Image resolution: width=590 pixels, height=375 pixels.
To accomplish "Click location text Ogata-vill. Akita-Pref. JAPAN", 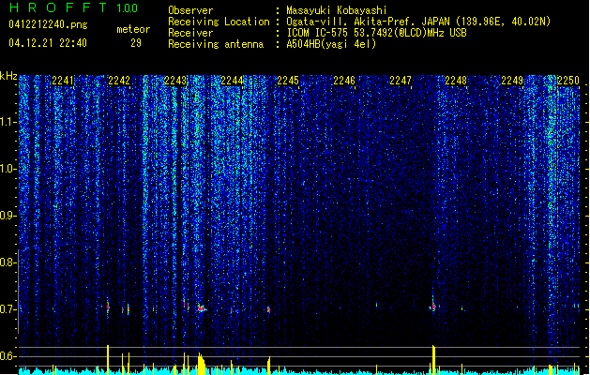I will tap(368, 22).
